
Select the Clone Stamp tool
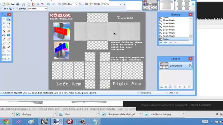pyautogui.click(x=4, y=47)
